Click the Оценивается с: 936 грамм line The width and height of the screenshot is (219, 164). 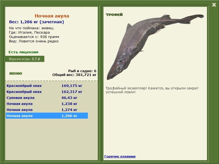(34, 37)
